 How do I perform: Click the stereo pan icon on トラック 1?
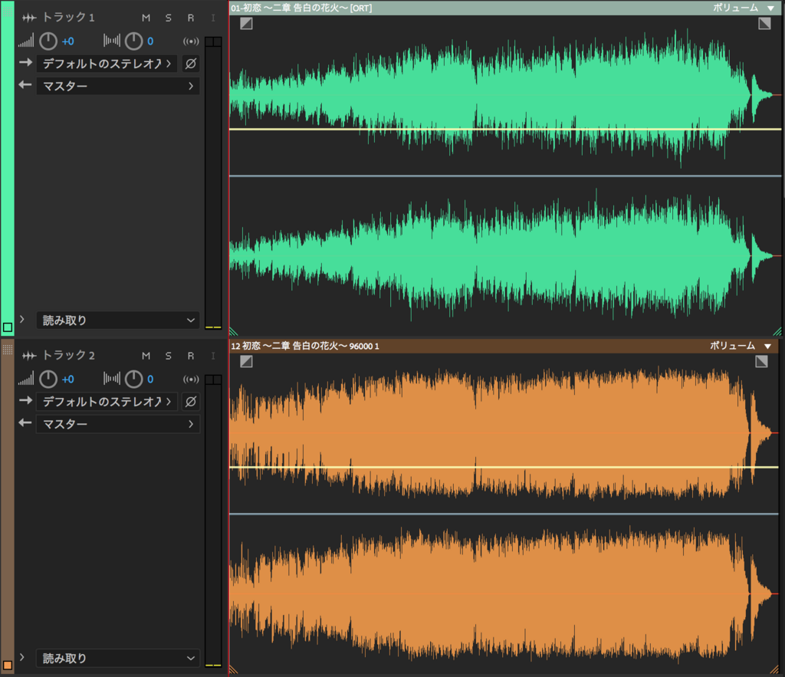(x=112, y=41)
